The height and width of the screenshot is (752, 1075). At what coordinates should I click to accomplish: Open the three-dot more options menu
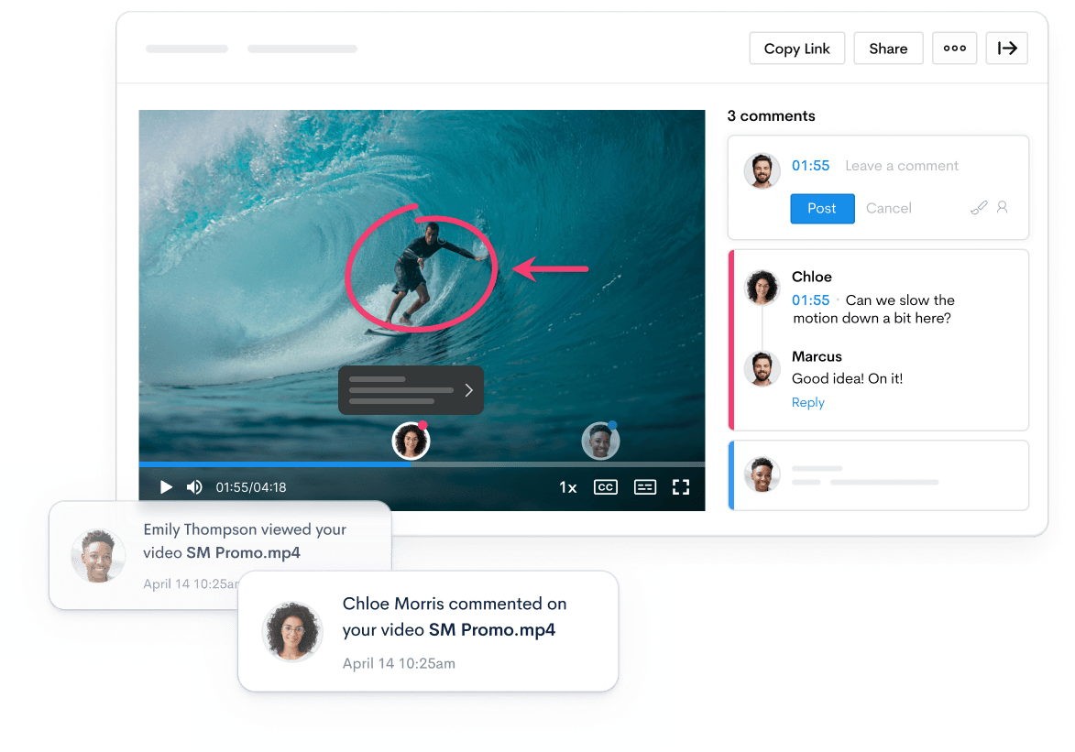click(x=954, y=49)
